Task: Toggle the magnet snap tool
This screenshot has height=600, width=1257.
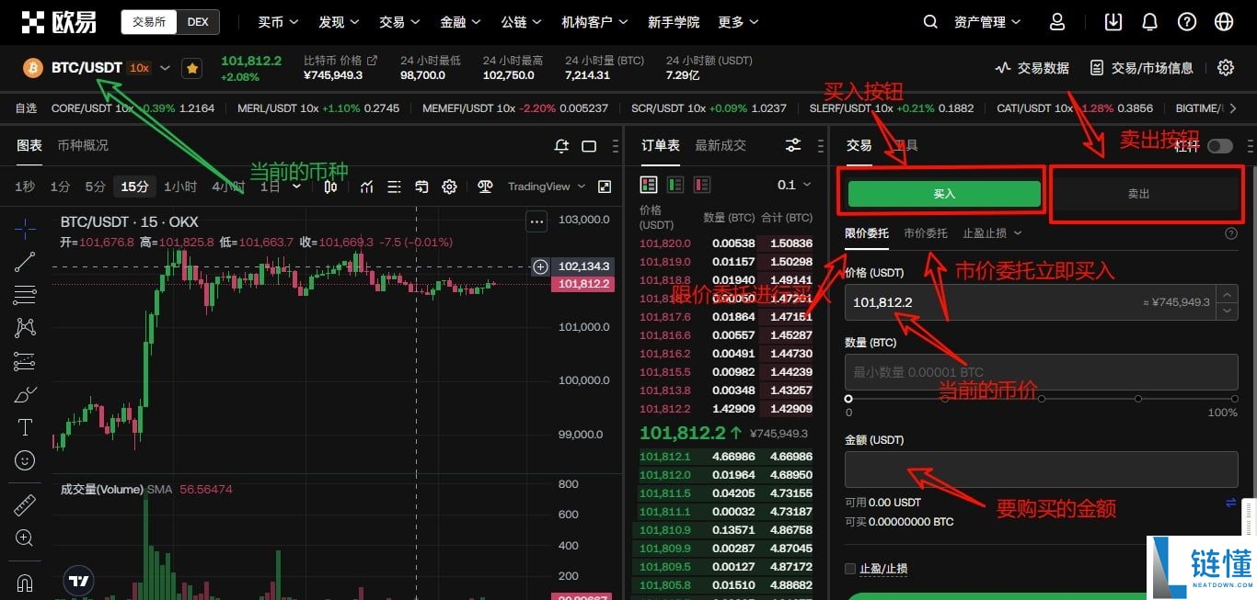Action: [25, 583]
